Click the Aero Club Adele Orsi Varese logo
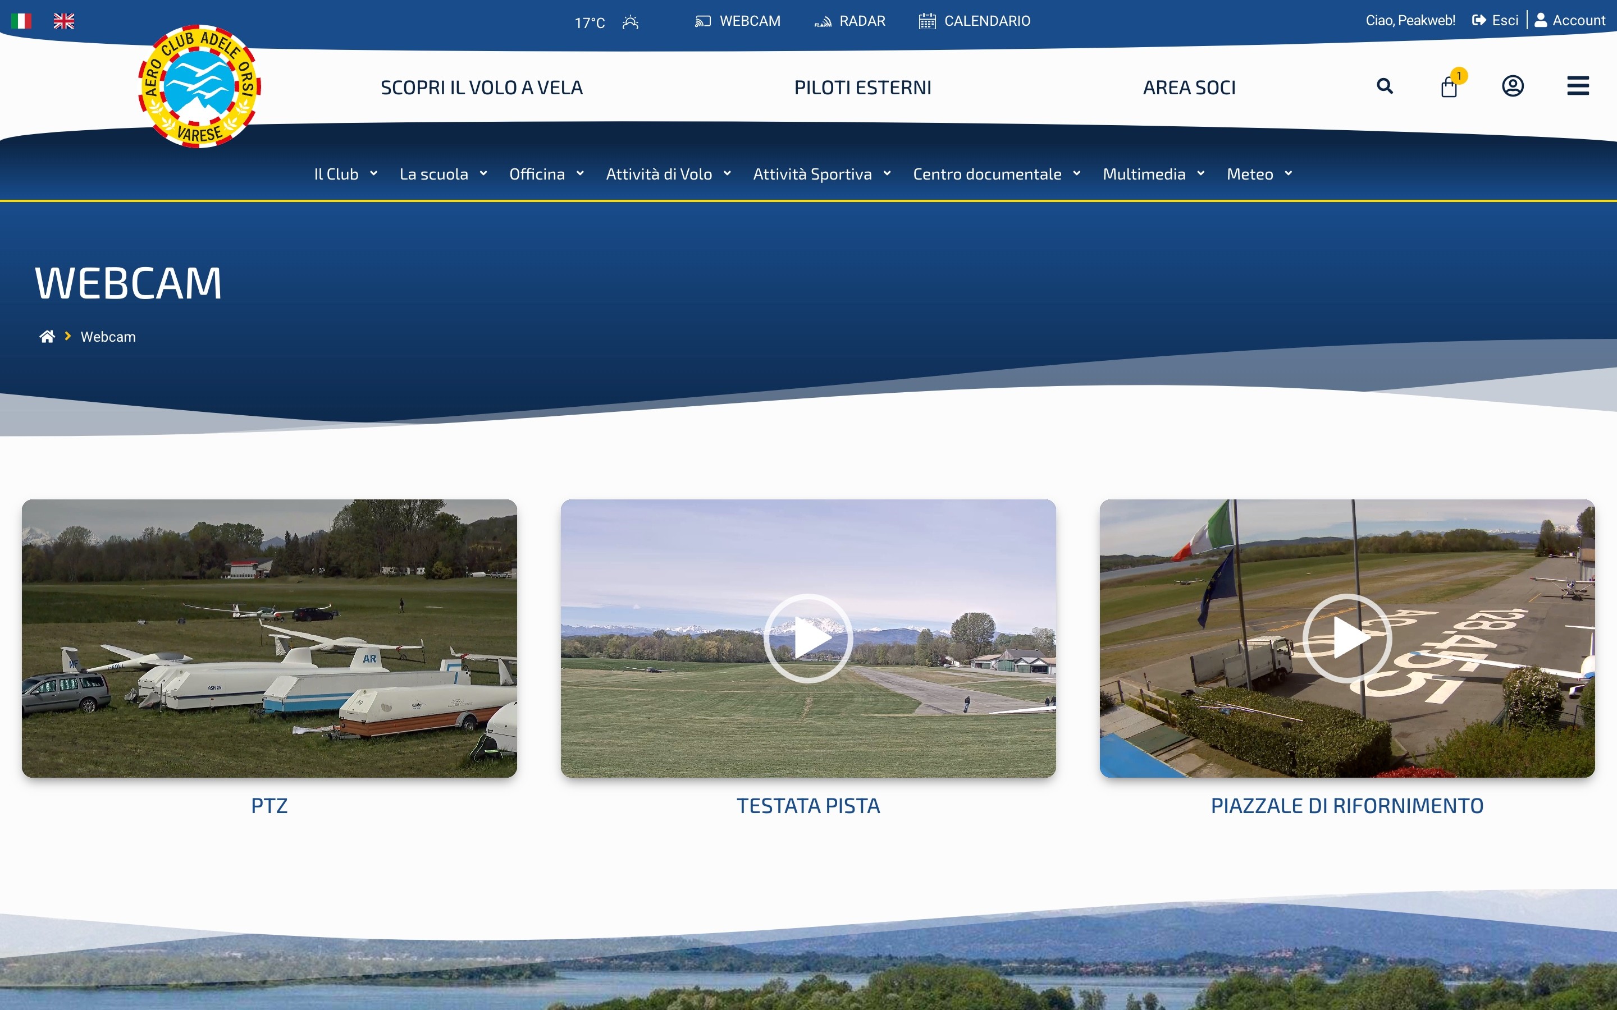Viewport: 1617px width, 1010px height. click(x=199, y=87)
